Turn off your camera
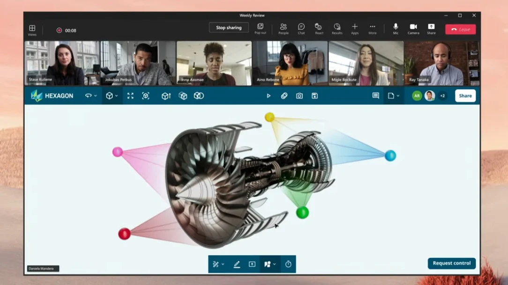This screenshot has width=508, height=285. pos(413,28)
